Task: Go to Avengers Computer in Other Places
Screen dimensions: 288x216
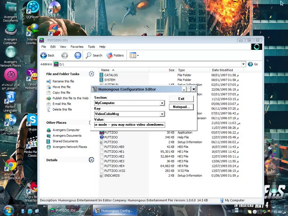Action: coord(66,130)
